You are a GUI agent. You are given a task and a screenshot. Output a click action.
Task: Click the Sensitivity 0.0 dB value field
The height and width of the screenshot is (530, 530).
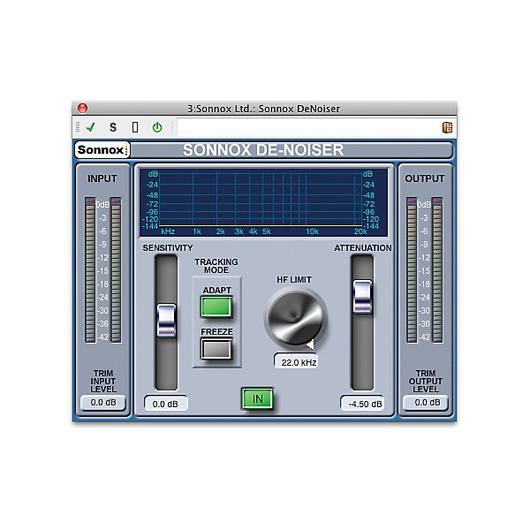(x=166, y=404)
